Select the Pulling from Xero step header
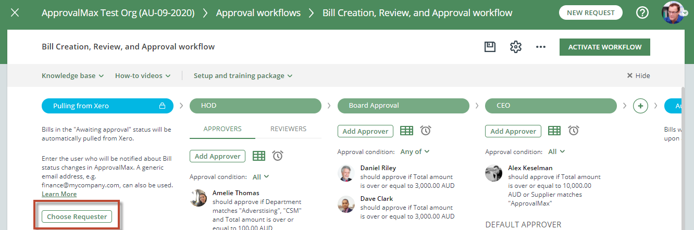The image size is (694, 230). 107,106
